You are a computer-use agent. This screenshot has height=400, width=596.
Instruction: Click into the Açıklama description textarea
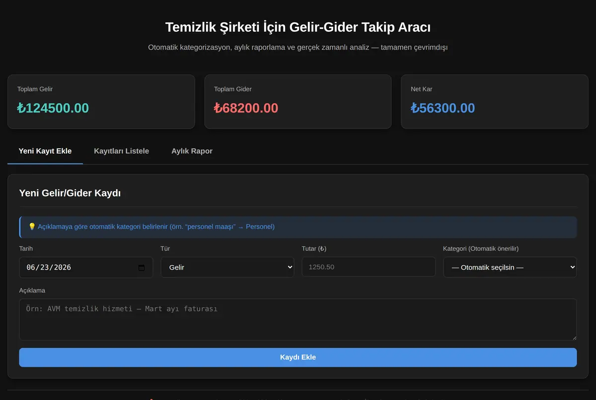(298, 320)
